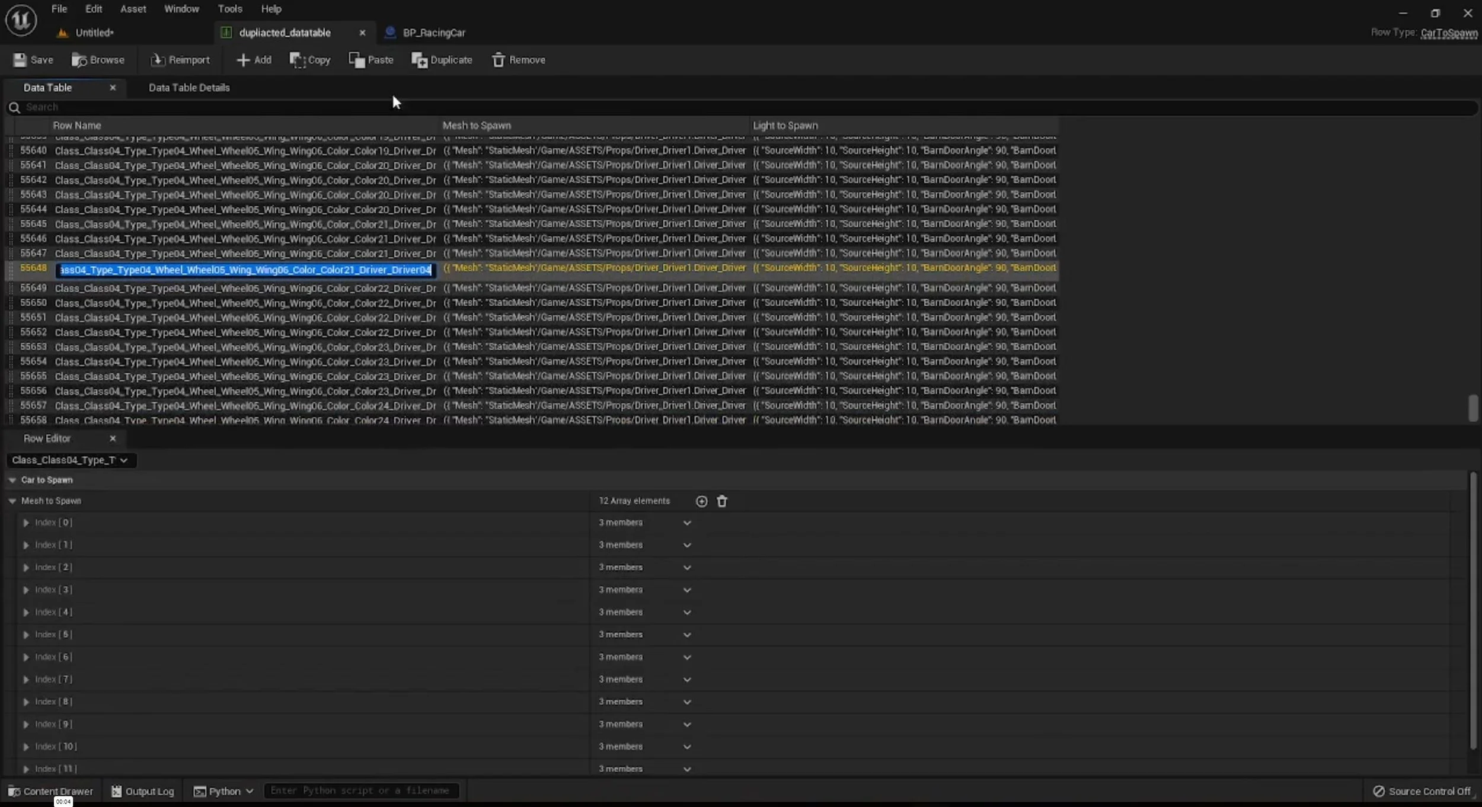Click the Reimport icon

pos(157,60)
